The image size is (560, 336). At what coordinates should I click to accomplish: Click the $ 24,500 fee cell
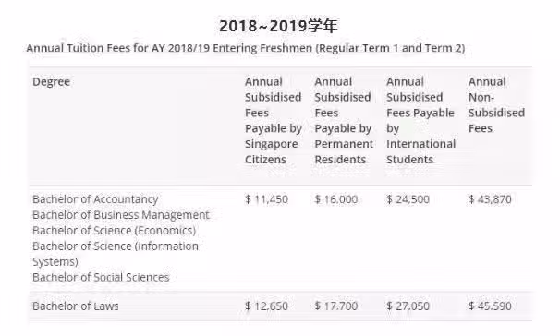click(408, 199)
